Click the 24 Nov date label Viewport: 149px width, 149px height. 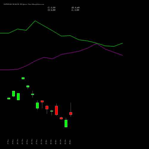point(22,142)
